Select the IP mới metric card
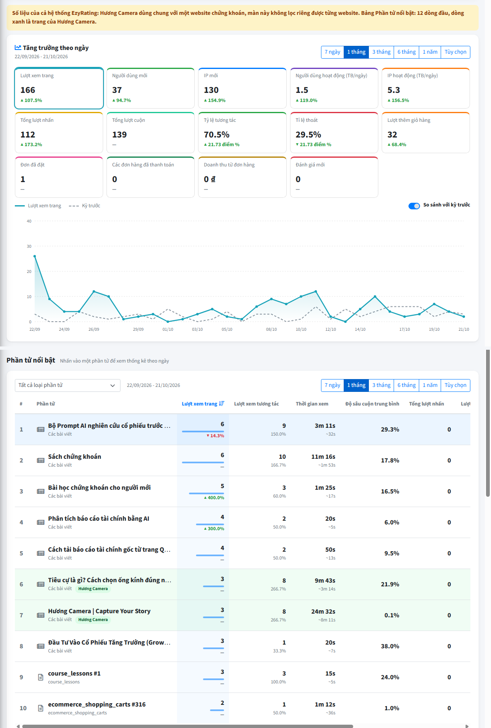Viewport: 491px width, 728px height. [x=242, y=88]
